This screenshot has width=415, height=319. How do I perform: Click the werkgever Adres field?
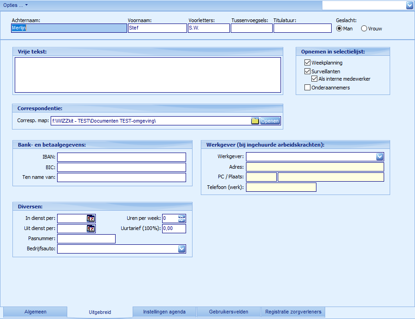click(x=315, y=167)
